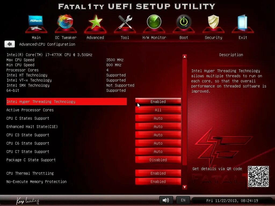Select CPU C6 State Support label
Viewport: 275px width, 206px height.
28,143
